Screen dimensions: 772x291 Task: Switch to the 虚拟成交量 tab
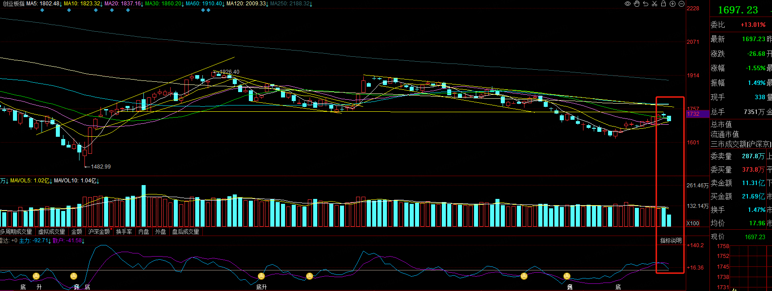click(51, 232)
